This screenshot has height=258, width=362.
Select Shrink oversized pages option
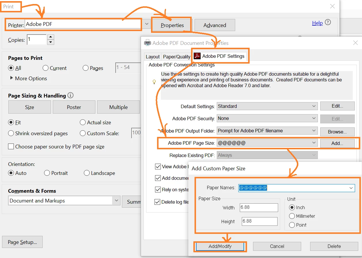point(11,133)
